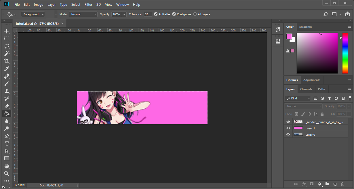Enable the All Layers checkbox
354x189 pixels.
click(x=195, y=14)
